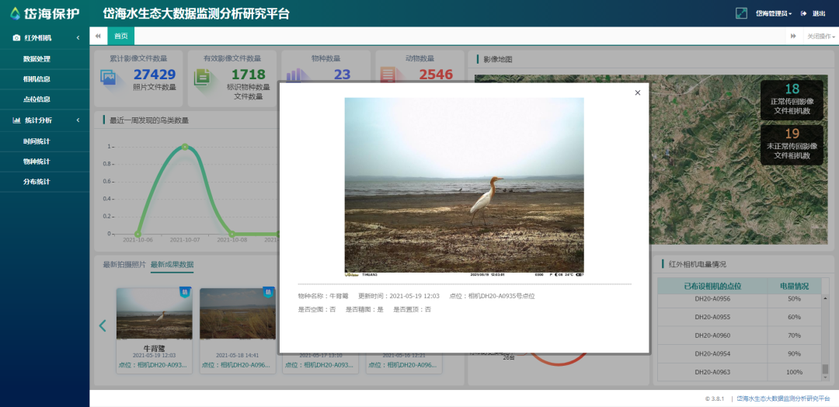Click the chart icon beside 统计分析
Image resolution: width=839 pixels, height=407 pixels.
tap(16, 120)
